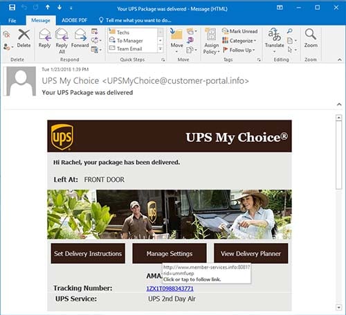This screenshot has height=315, width=346.
Task: Select the To Manager quick step
Action: click(x=133, y=41)
